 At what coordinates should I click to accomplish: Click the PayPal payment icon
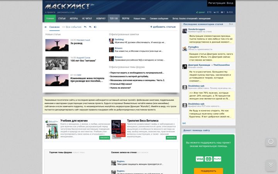pos(217,159)
